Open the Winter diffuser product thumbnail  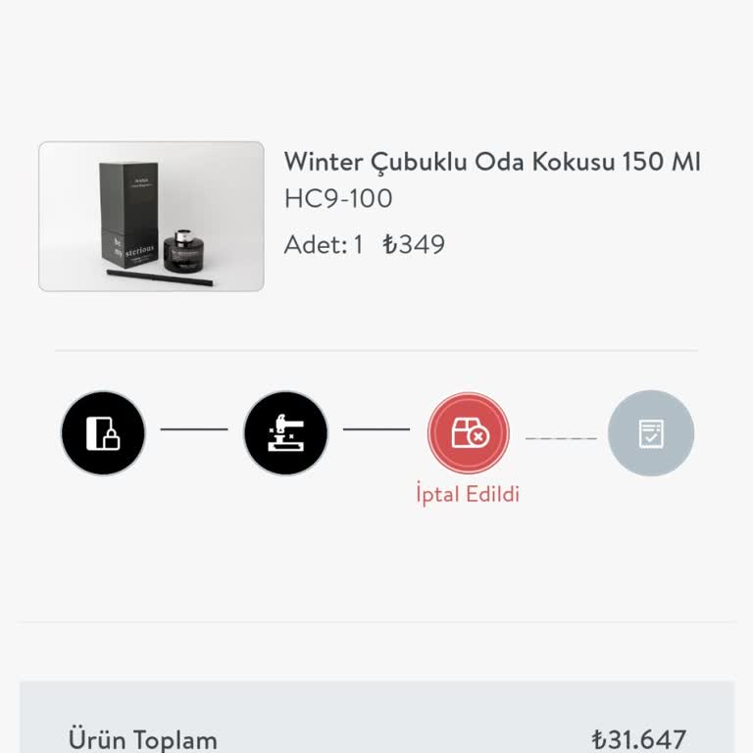151,216
